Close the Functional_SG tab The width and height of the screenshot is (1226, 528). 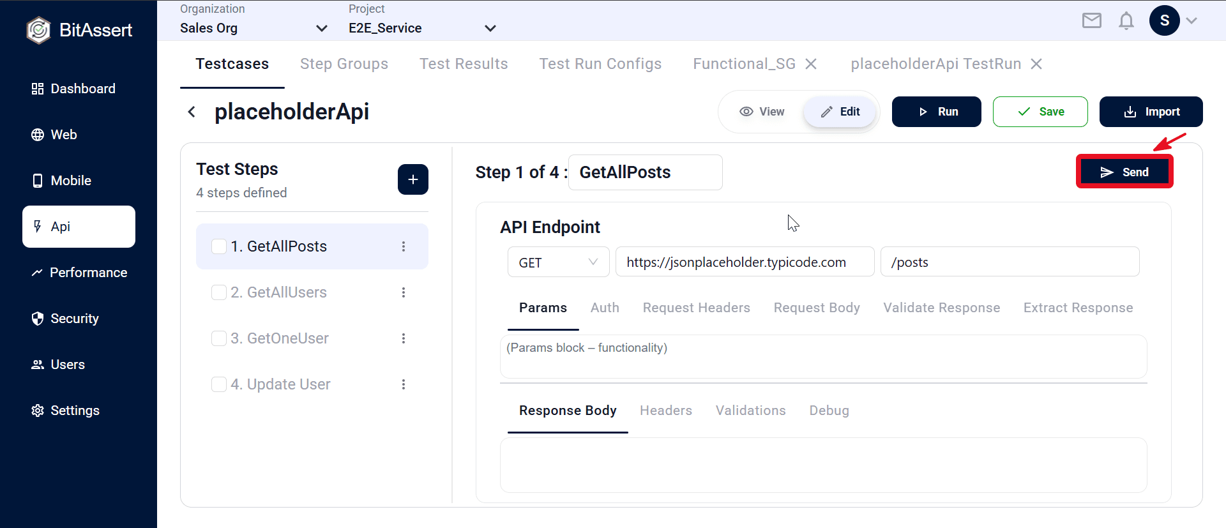pyautogui.click(x=811, y=64)
